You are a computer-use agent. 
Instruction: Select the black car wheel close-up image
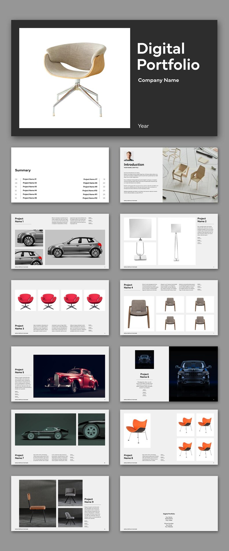click(91, 429)
